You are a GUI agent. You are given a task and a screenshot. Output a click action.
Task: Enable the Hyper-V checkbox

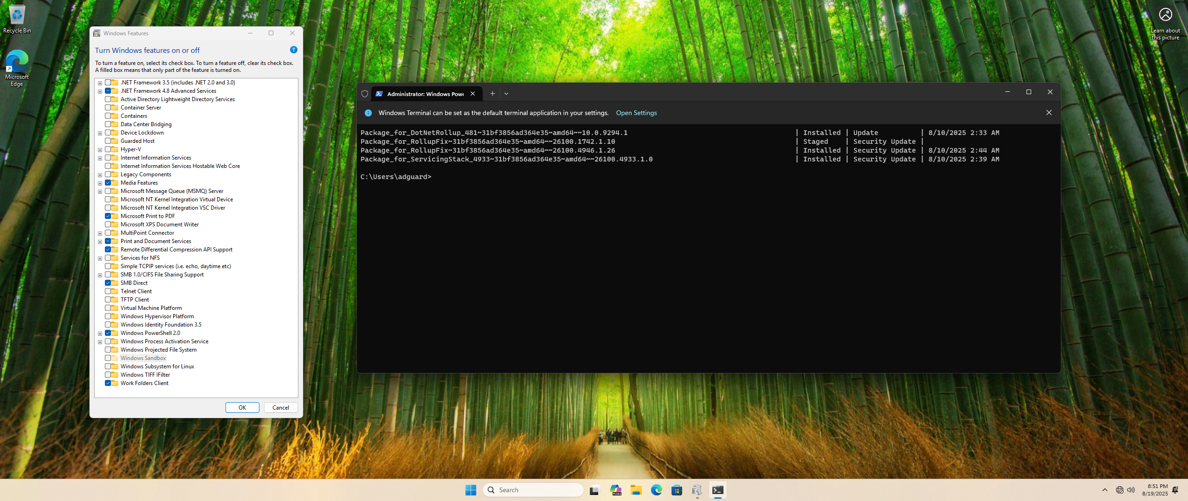pyautogui.click(x=108, y=149)
